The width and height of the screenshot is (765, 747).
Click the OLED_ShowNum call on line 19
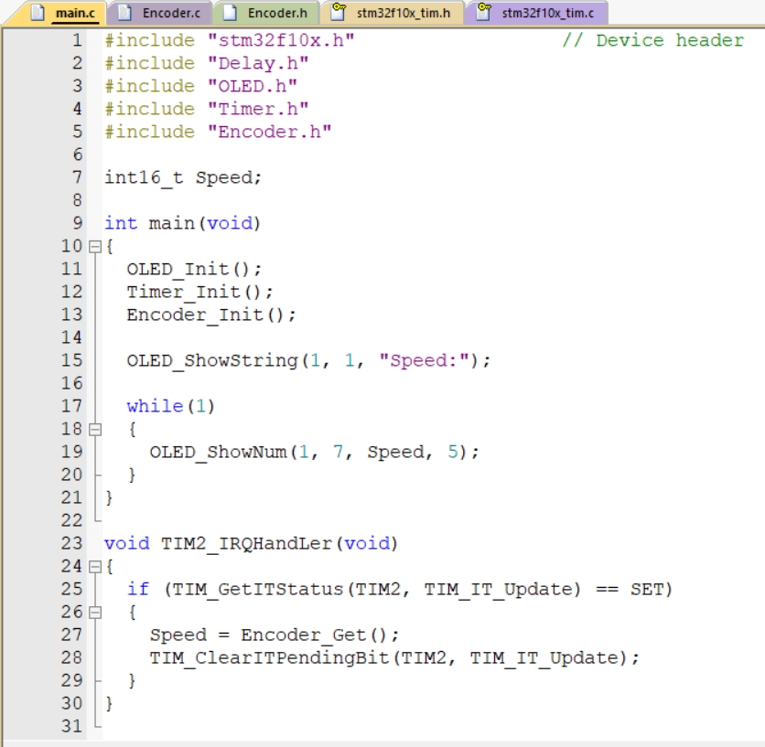(x=314, y=452)
